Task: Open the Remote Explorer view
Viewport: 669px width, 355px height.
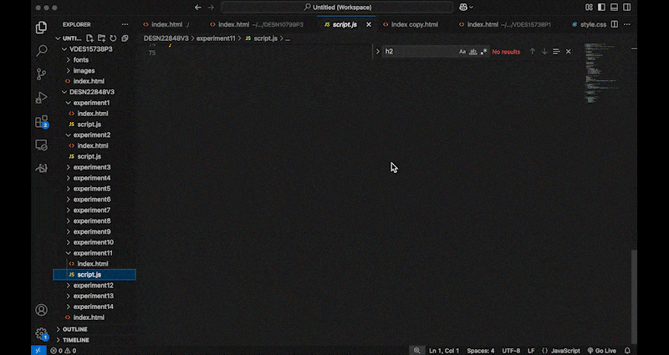Action: (x=41, y=145)
